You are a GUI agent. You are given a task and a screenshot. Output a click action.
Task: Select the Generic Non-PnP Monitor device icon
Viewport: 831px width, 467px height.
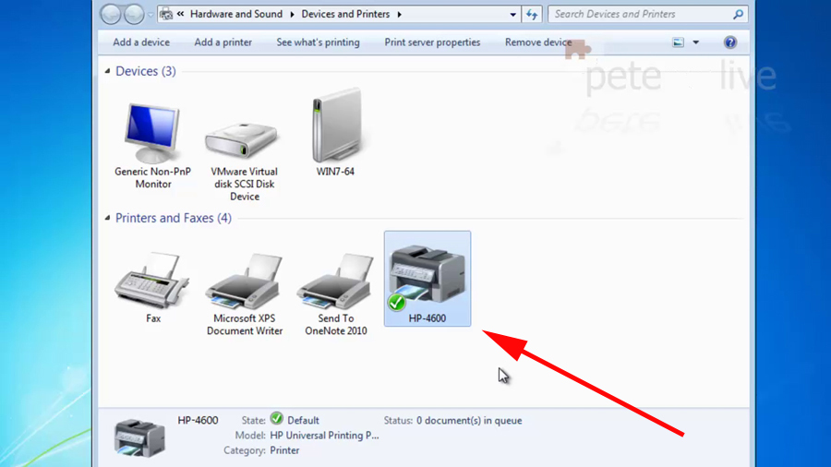pyautogui.click(x=152, y=134)
